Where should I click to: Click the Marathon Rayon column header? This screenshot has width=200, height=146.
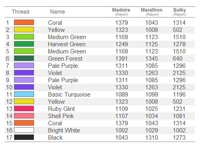(152, 12)
